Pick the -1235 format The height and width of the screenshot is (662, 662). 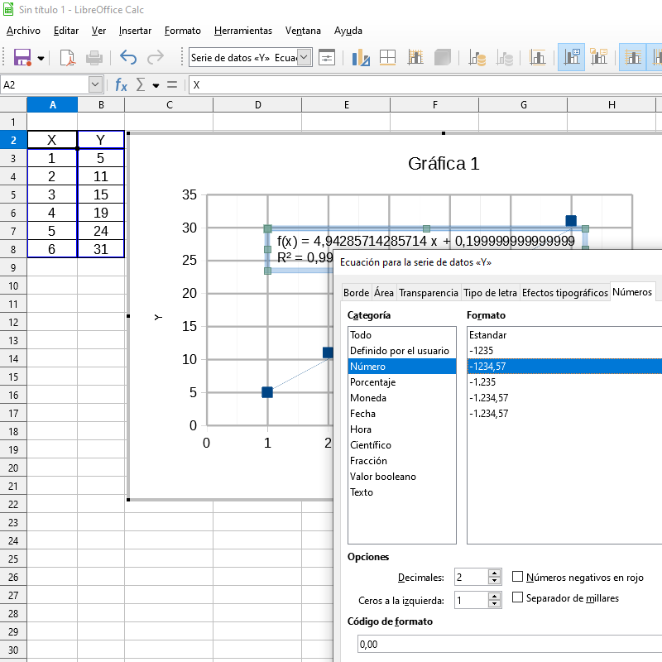pos(565,350)
